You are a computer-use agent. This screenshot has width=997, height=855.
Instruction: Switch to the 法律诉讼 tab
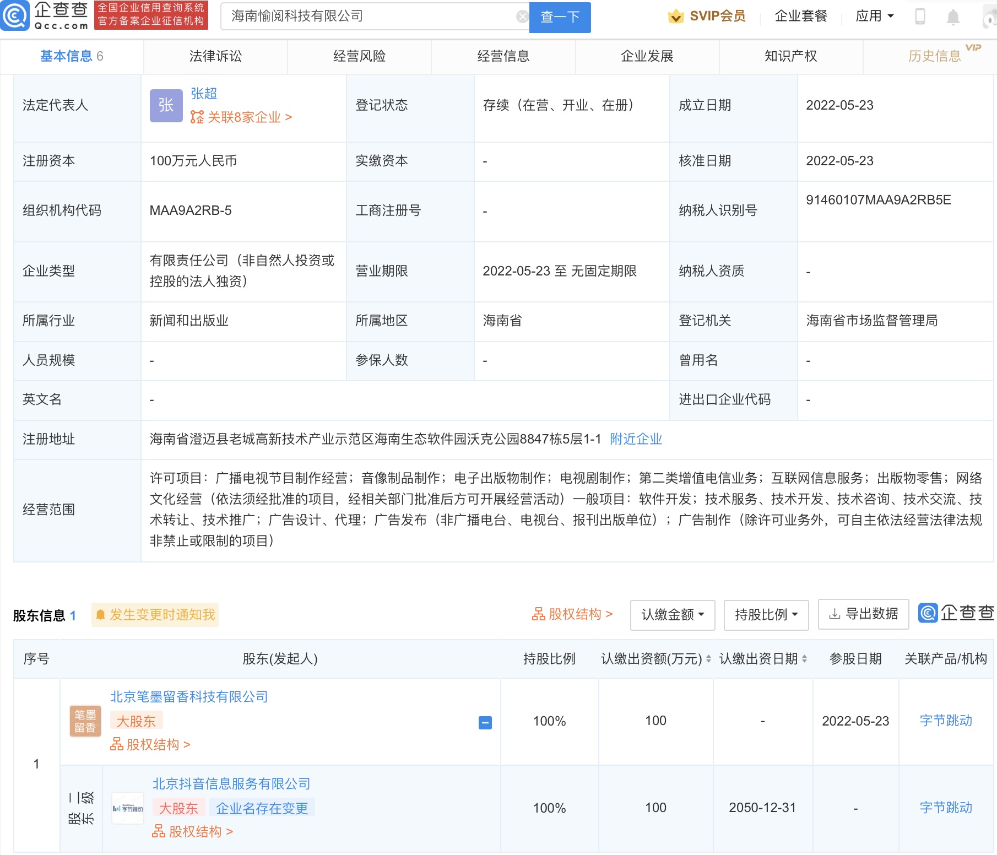point(215,56)
